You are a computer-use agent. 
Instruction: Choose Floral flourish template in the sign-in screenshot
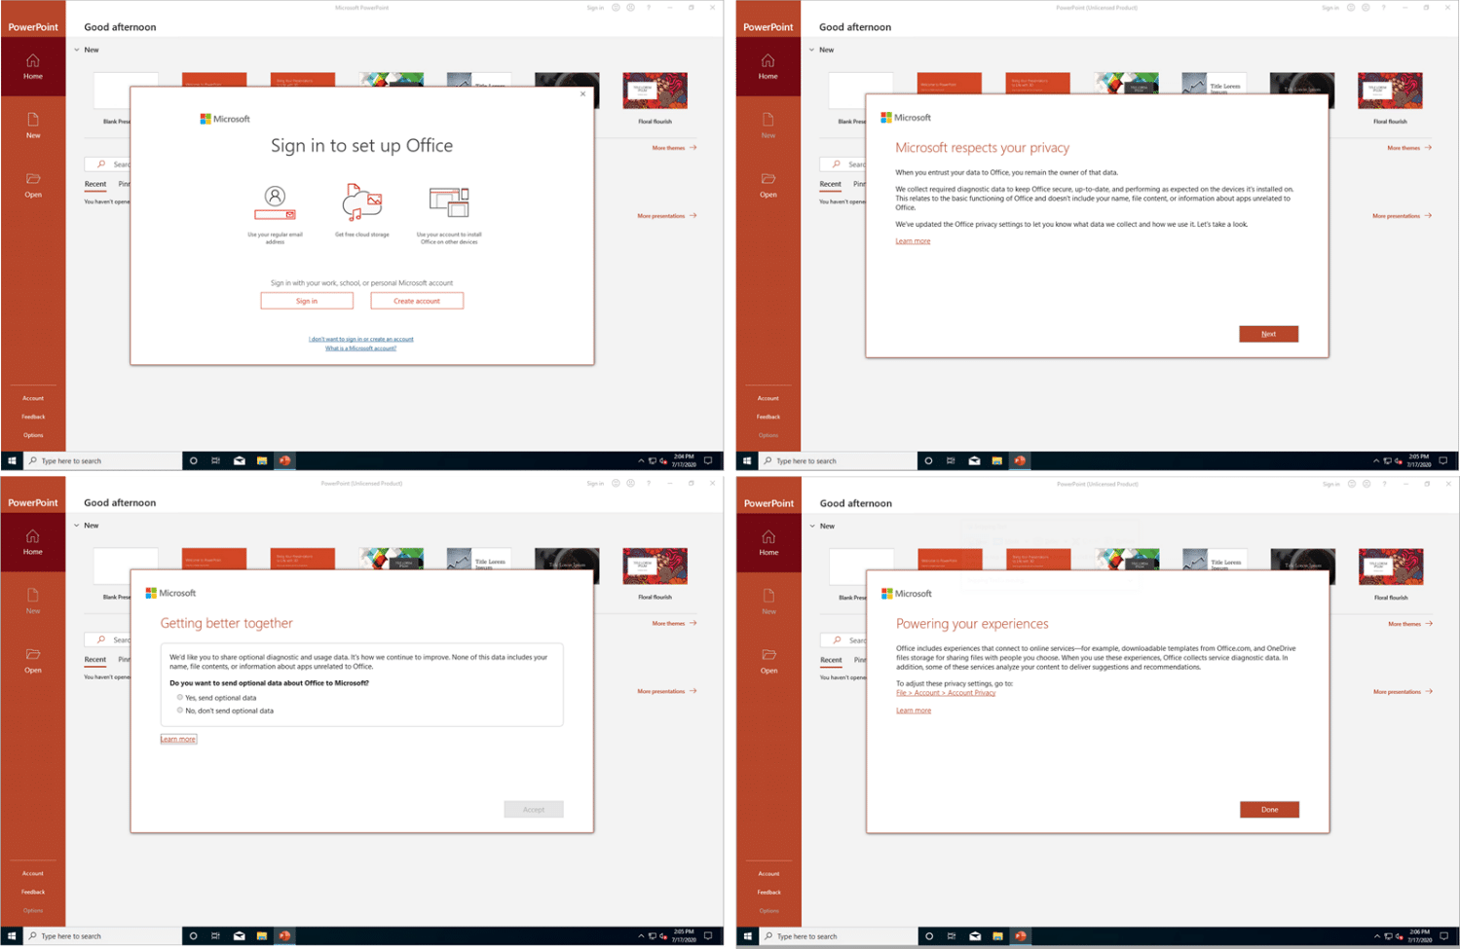(655, 91)
